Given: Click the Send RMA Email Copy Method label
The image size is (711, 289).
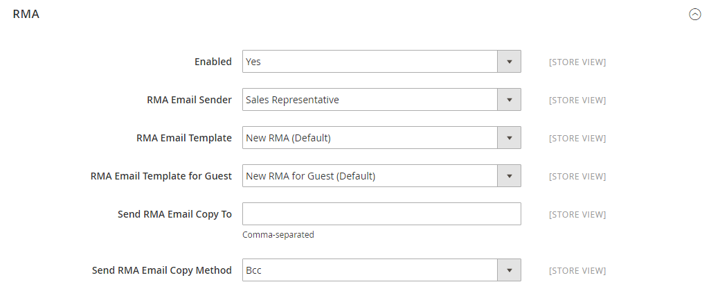Looking at the screenshot, I should point(161,270).
